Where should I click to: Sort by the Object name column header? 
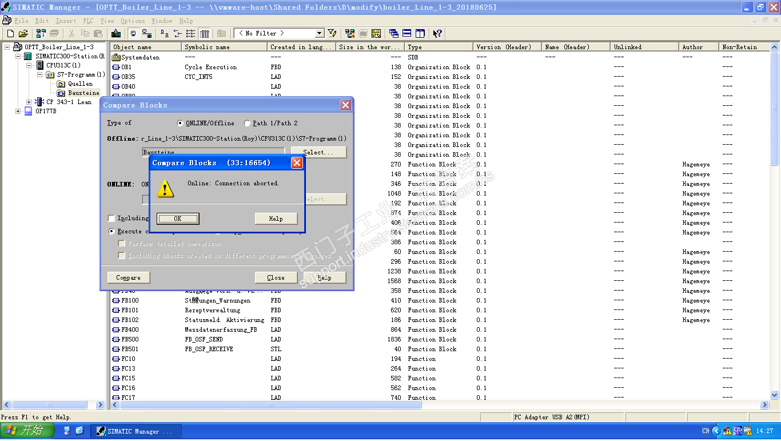[x=147, y=47]
